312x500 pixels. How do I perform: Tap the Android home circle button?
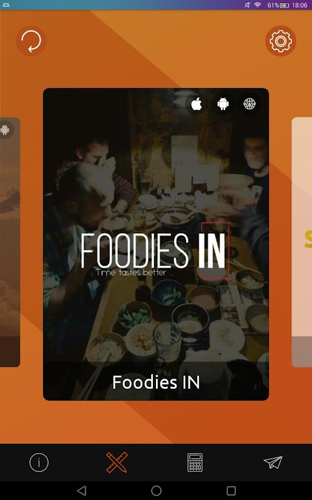pyautogui.click(x=156, y=491)
